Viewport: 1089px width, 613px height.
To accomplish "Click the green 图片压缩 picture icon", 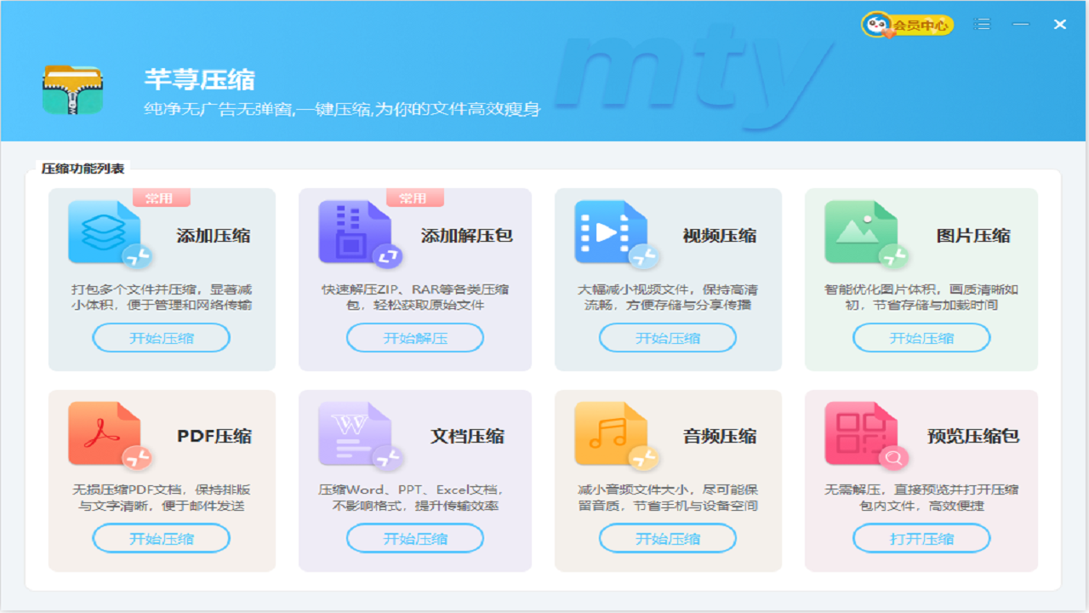I will [x=861, y=232].
